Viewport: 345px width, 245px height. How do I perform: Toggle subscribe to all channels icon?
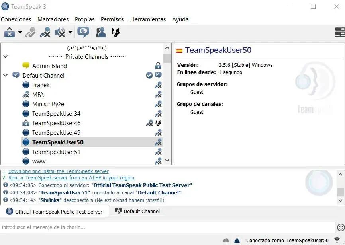[x=83, y=32]
